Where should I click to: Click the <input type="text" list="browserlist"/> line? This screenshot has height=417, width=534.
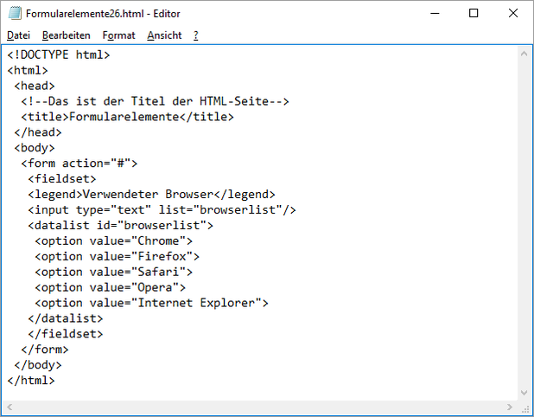(x=162, y=210)
